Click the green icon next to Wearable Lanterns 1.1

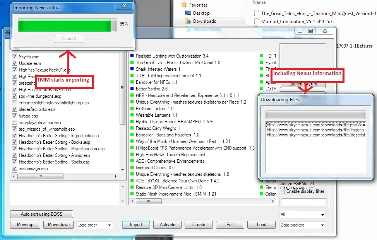(x=132, y=114)
